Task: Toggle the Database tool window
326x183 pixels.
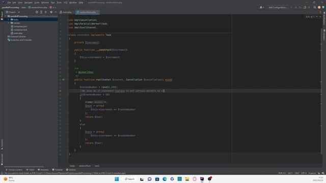Action: (x=324, y=35)
